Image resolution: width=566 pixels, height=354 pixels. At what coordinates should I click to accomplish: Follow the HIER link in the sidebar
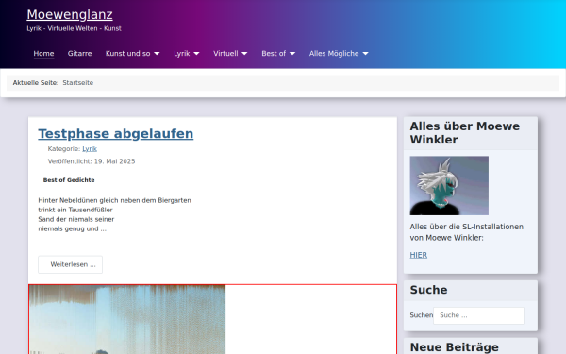418,255
